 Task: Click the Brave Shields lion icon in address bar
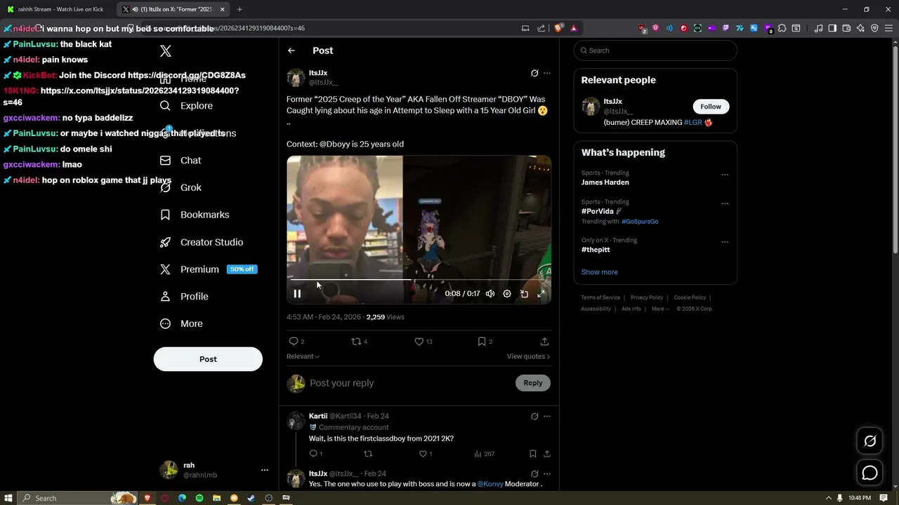tap(558, 28)
